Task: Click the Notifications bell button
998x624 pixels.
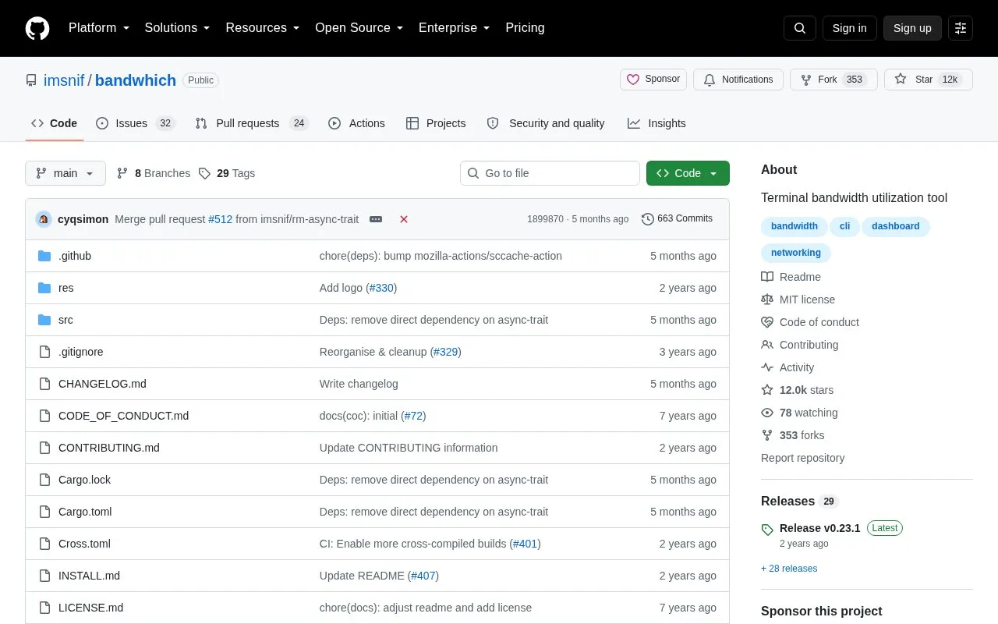Action: click(x=738, y=80)
